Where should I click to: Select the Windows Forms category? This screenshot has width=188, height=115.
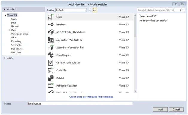(19, 34)
